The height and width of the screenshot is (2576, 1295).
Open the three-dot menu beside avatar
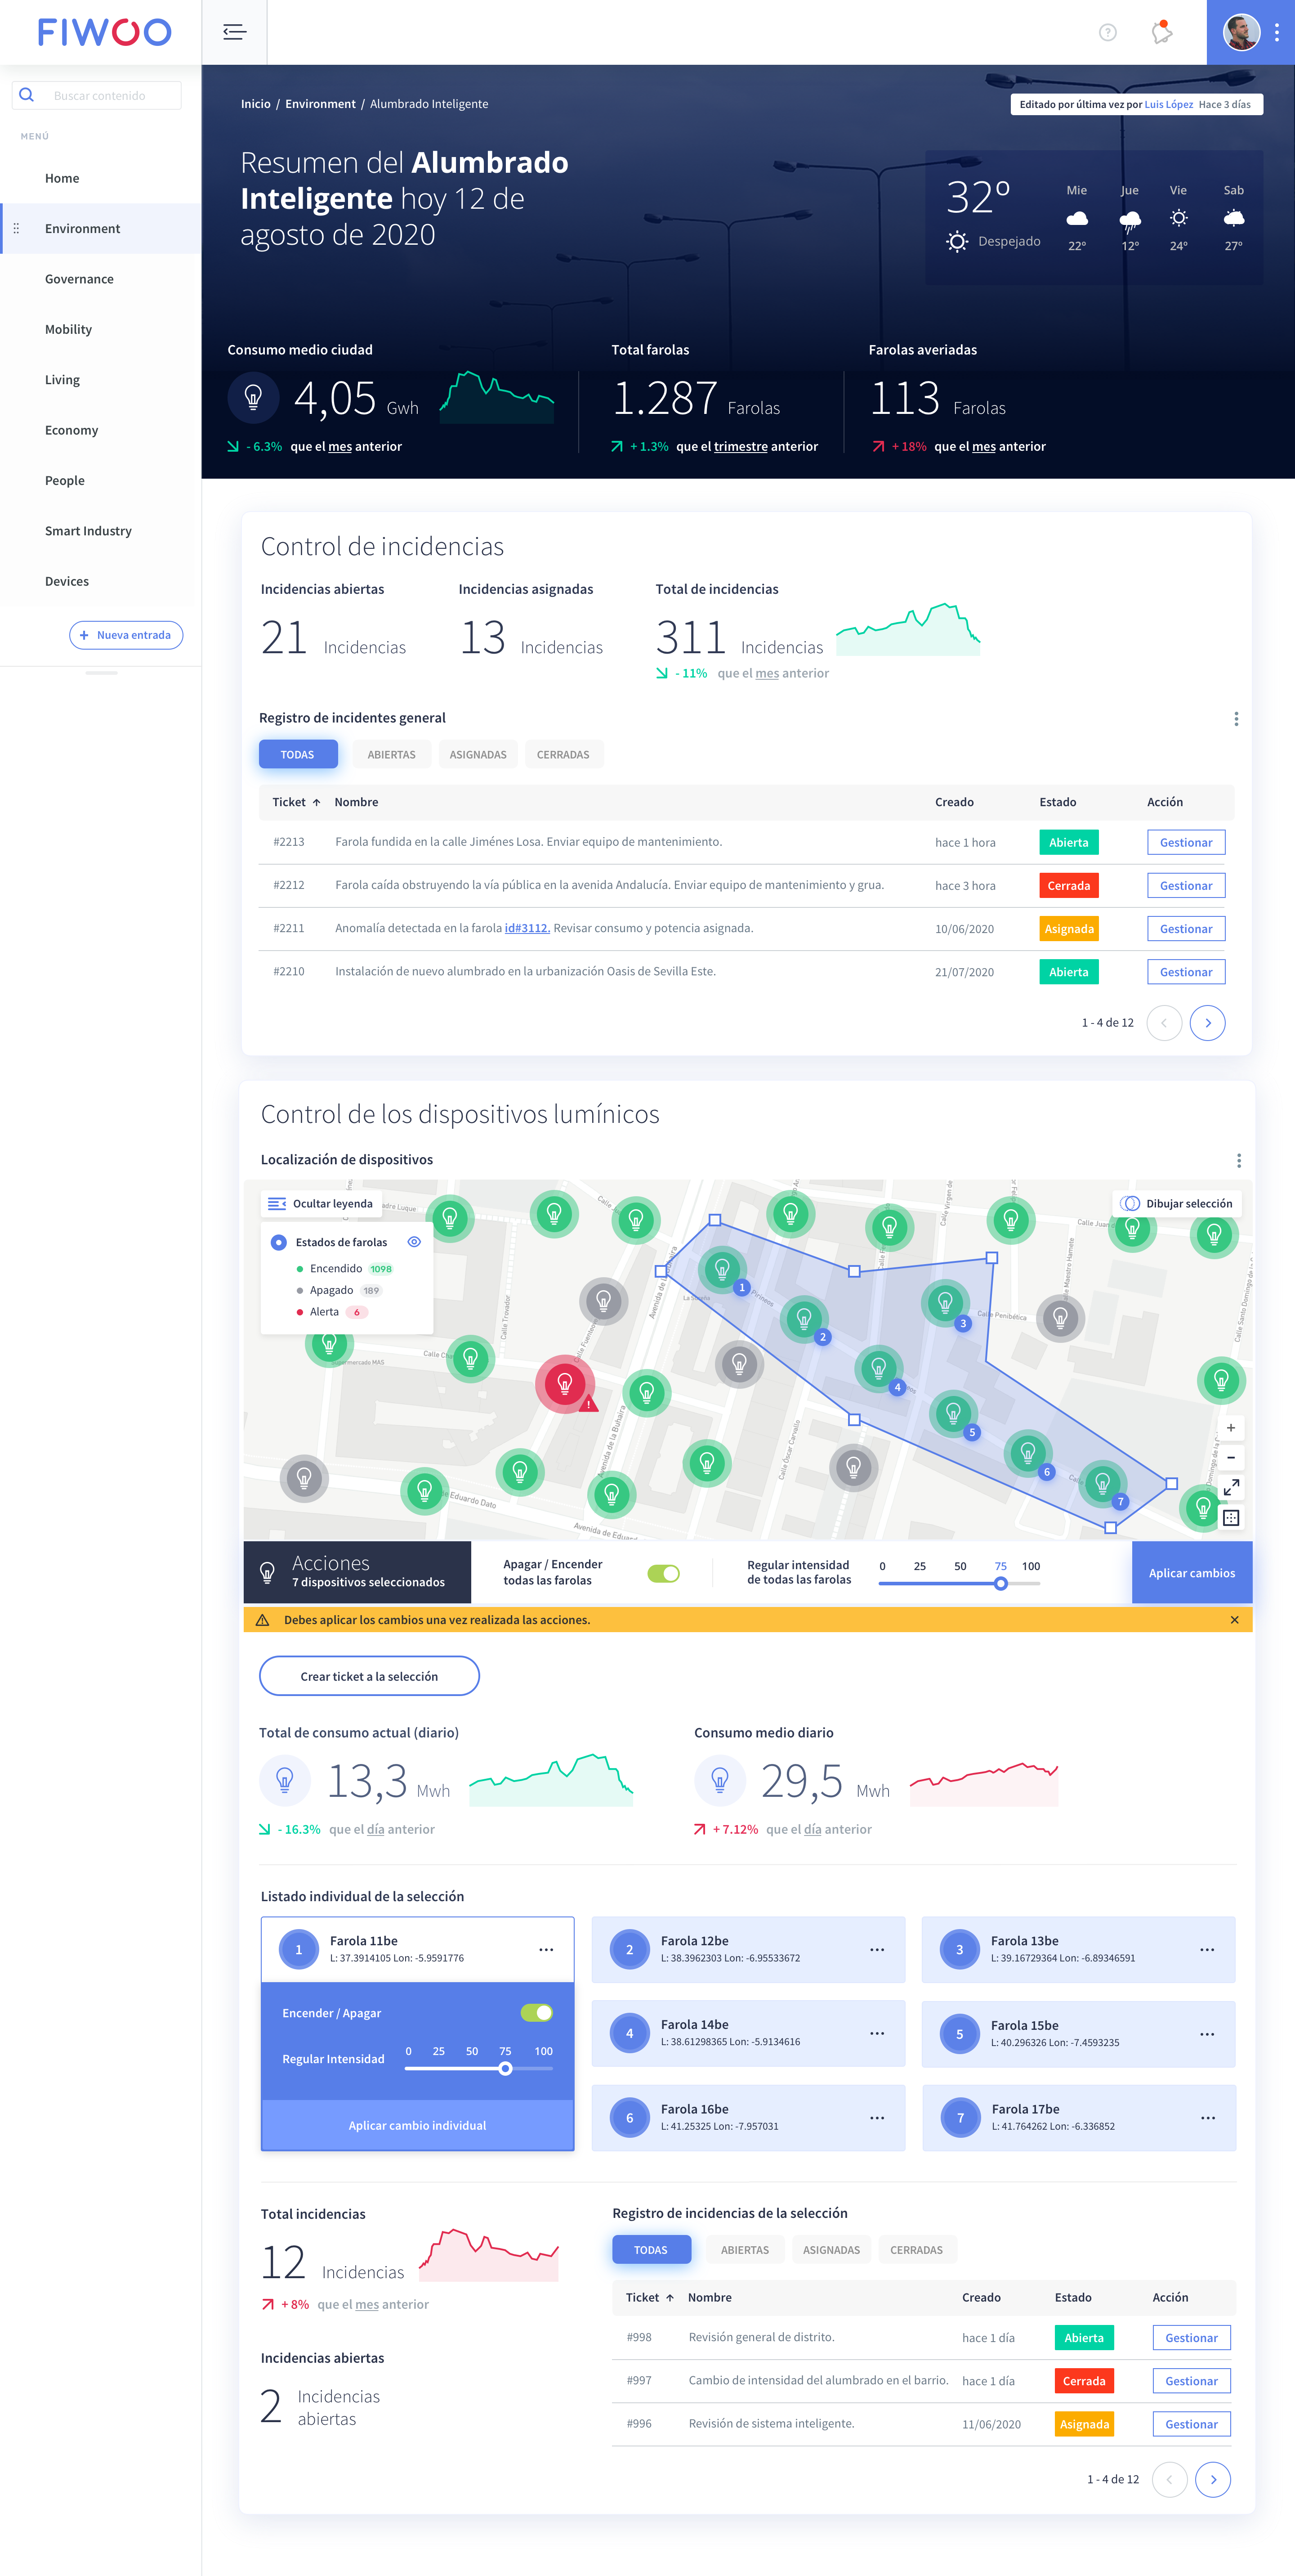[1277, 32]
